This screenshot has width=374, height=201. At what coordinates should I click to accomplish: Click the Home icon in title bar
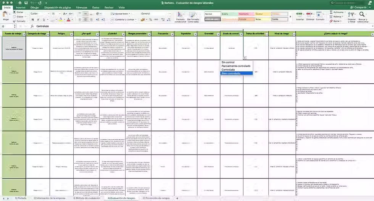[x=20, y=3]
